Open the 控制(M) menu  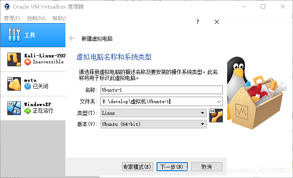36,18
